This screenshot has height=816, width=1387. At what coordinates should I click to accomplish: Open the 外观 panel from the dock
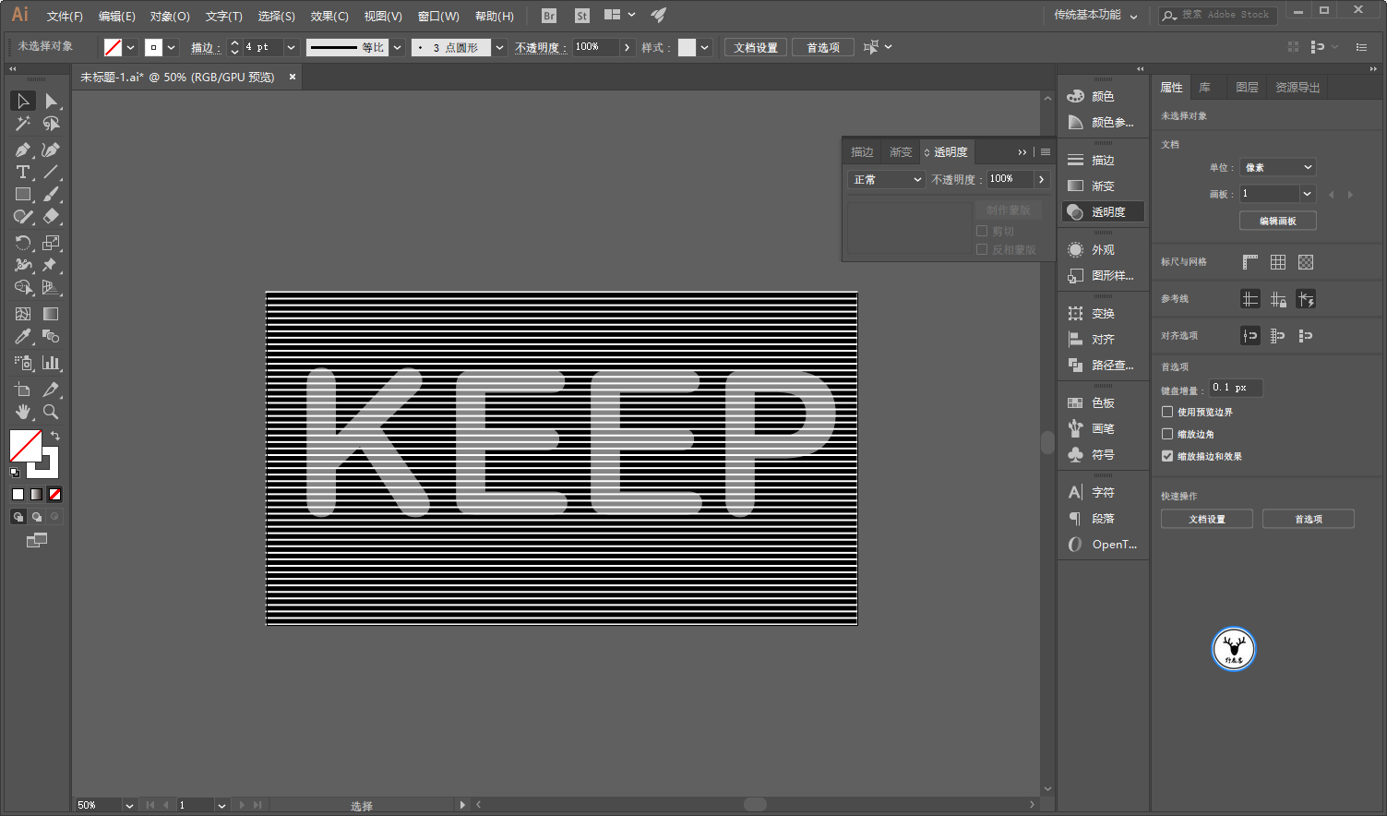click(1103, 249)
